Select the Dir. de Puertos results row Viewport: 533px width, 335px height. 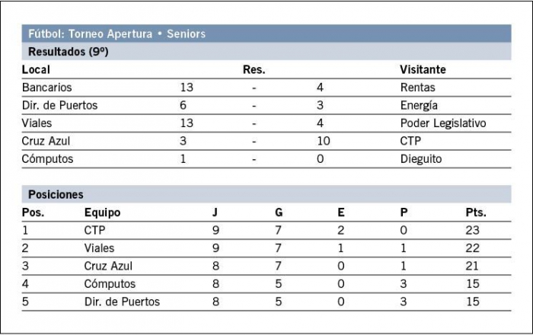[x=266, y=105]
